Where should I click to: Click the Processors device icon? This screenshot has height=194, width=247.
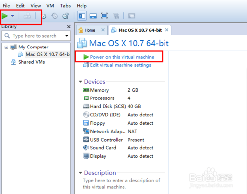point(86,98)
